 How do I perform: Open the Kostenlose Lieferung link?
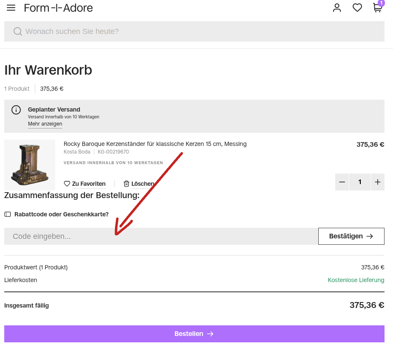[356, 280]
